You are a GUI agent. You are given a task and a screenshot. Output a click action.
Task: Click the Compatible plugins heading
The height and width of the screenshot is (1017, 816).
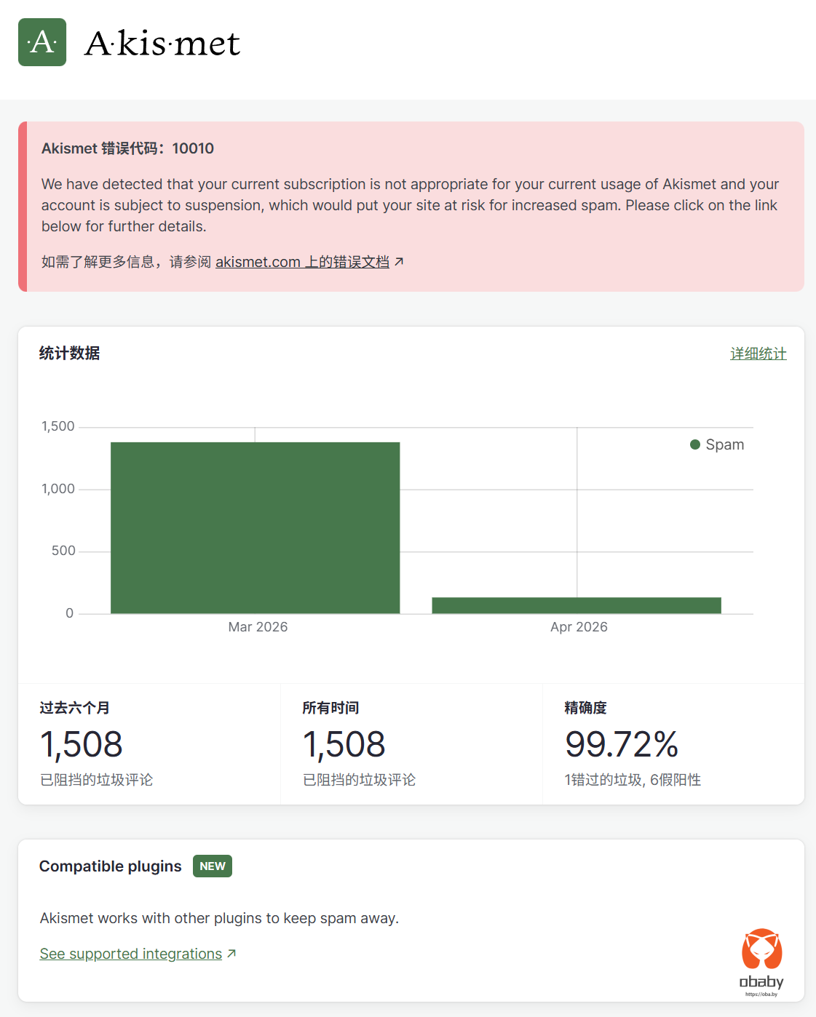pos(111,866)
